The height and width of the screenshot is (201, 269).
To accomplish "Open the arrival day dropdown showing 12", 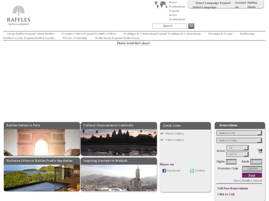I will click(x=238, y=148).
